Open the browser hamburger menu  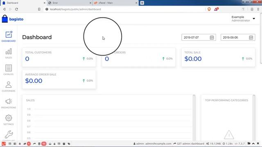258,9
